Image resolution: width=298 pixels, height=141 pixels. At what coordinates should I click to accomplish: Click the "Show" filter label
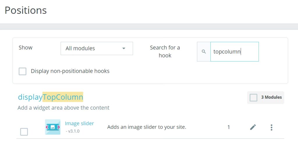[26, 48]
